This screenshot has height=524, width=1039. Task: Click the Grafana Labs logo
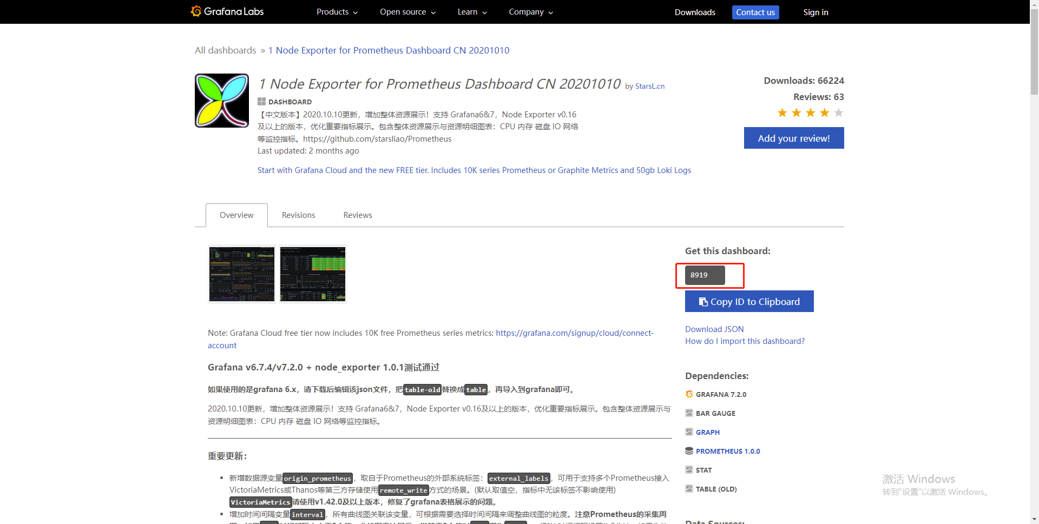point(227,11)
